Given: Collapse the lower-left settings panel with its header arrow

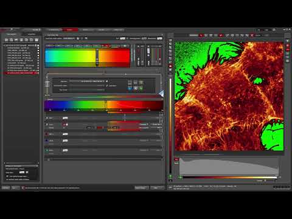Looking at the screenshot, I should [x=37, y=166].
